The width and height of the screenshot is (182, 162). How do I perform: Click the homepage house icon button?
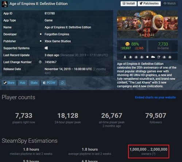62,83
